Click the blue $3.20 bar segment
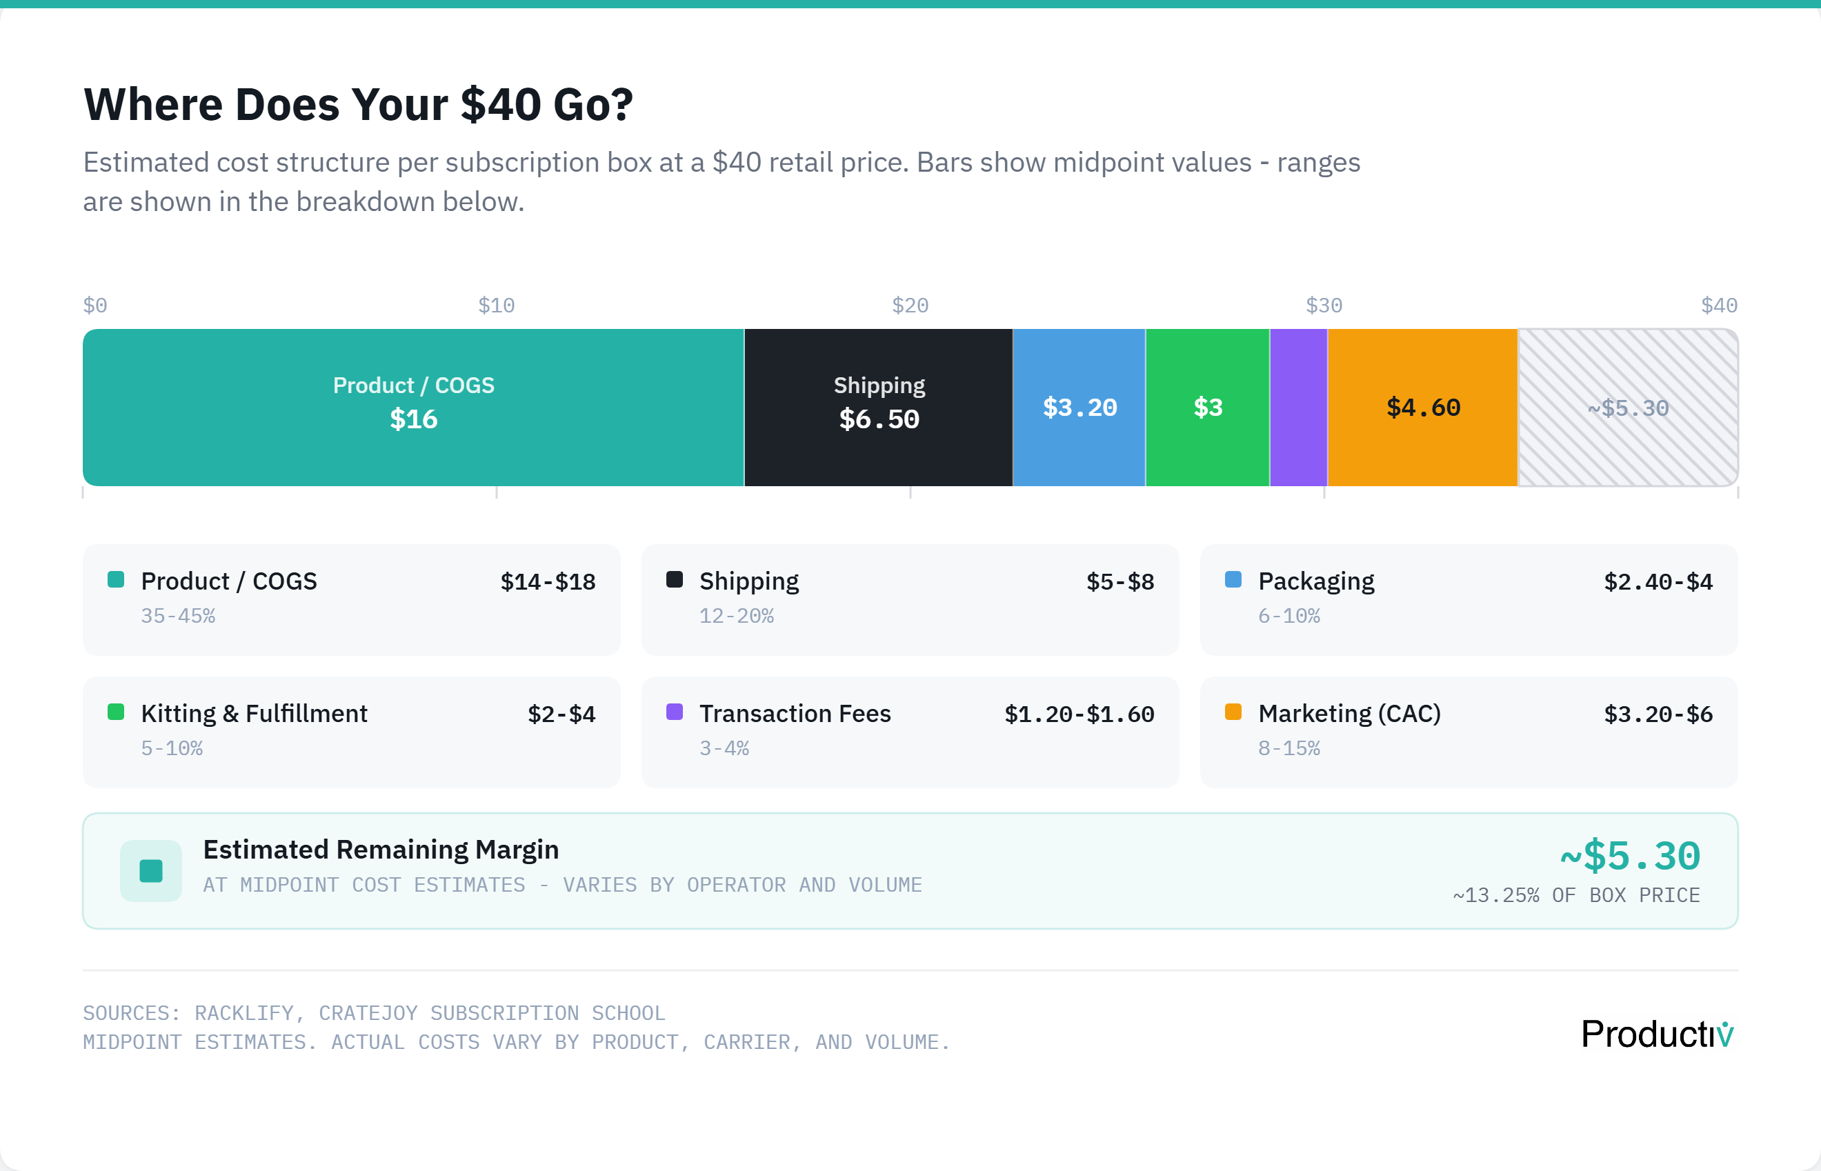This screenshot has height=1171, width=1821. [1079, 408]
